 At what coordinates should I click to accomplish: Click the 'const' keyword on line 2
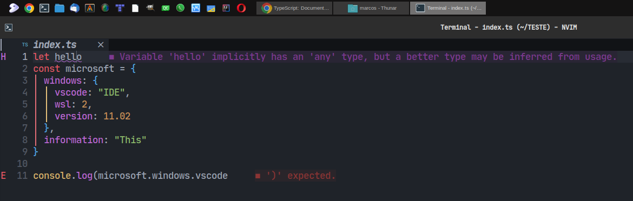click(x=47, y=69)
